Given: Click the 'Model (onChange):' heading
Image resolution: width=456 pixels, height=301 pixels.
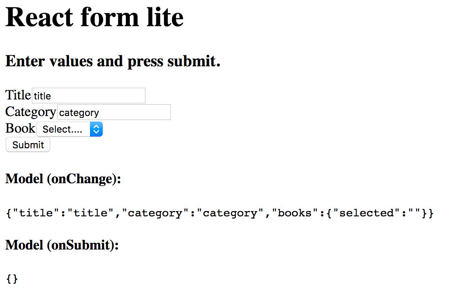Looking at the screenshot, I should click(63, 179).
